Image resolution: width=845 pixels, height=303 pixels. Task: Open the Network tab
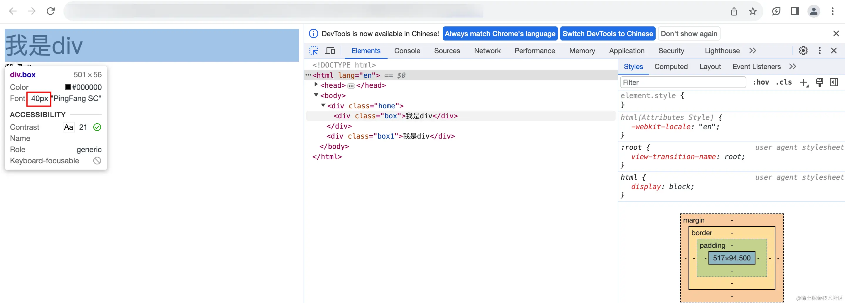[487, 51]
